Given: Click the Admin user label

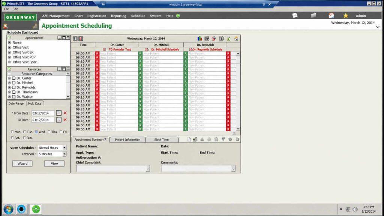Looking at the screenshot, I should 361,16.
